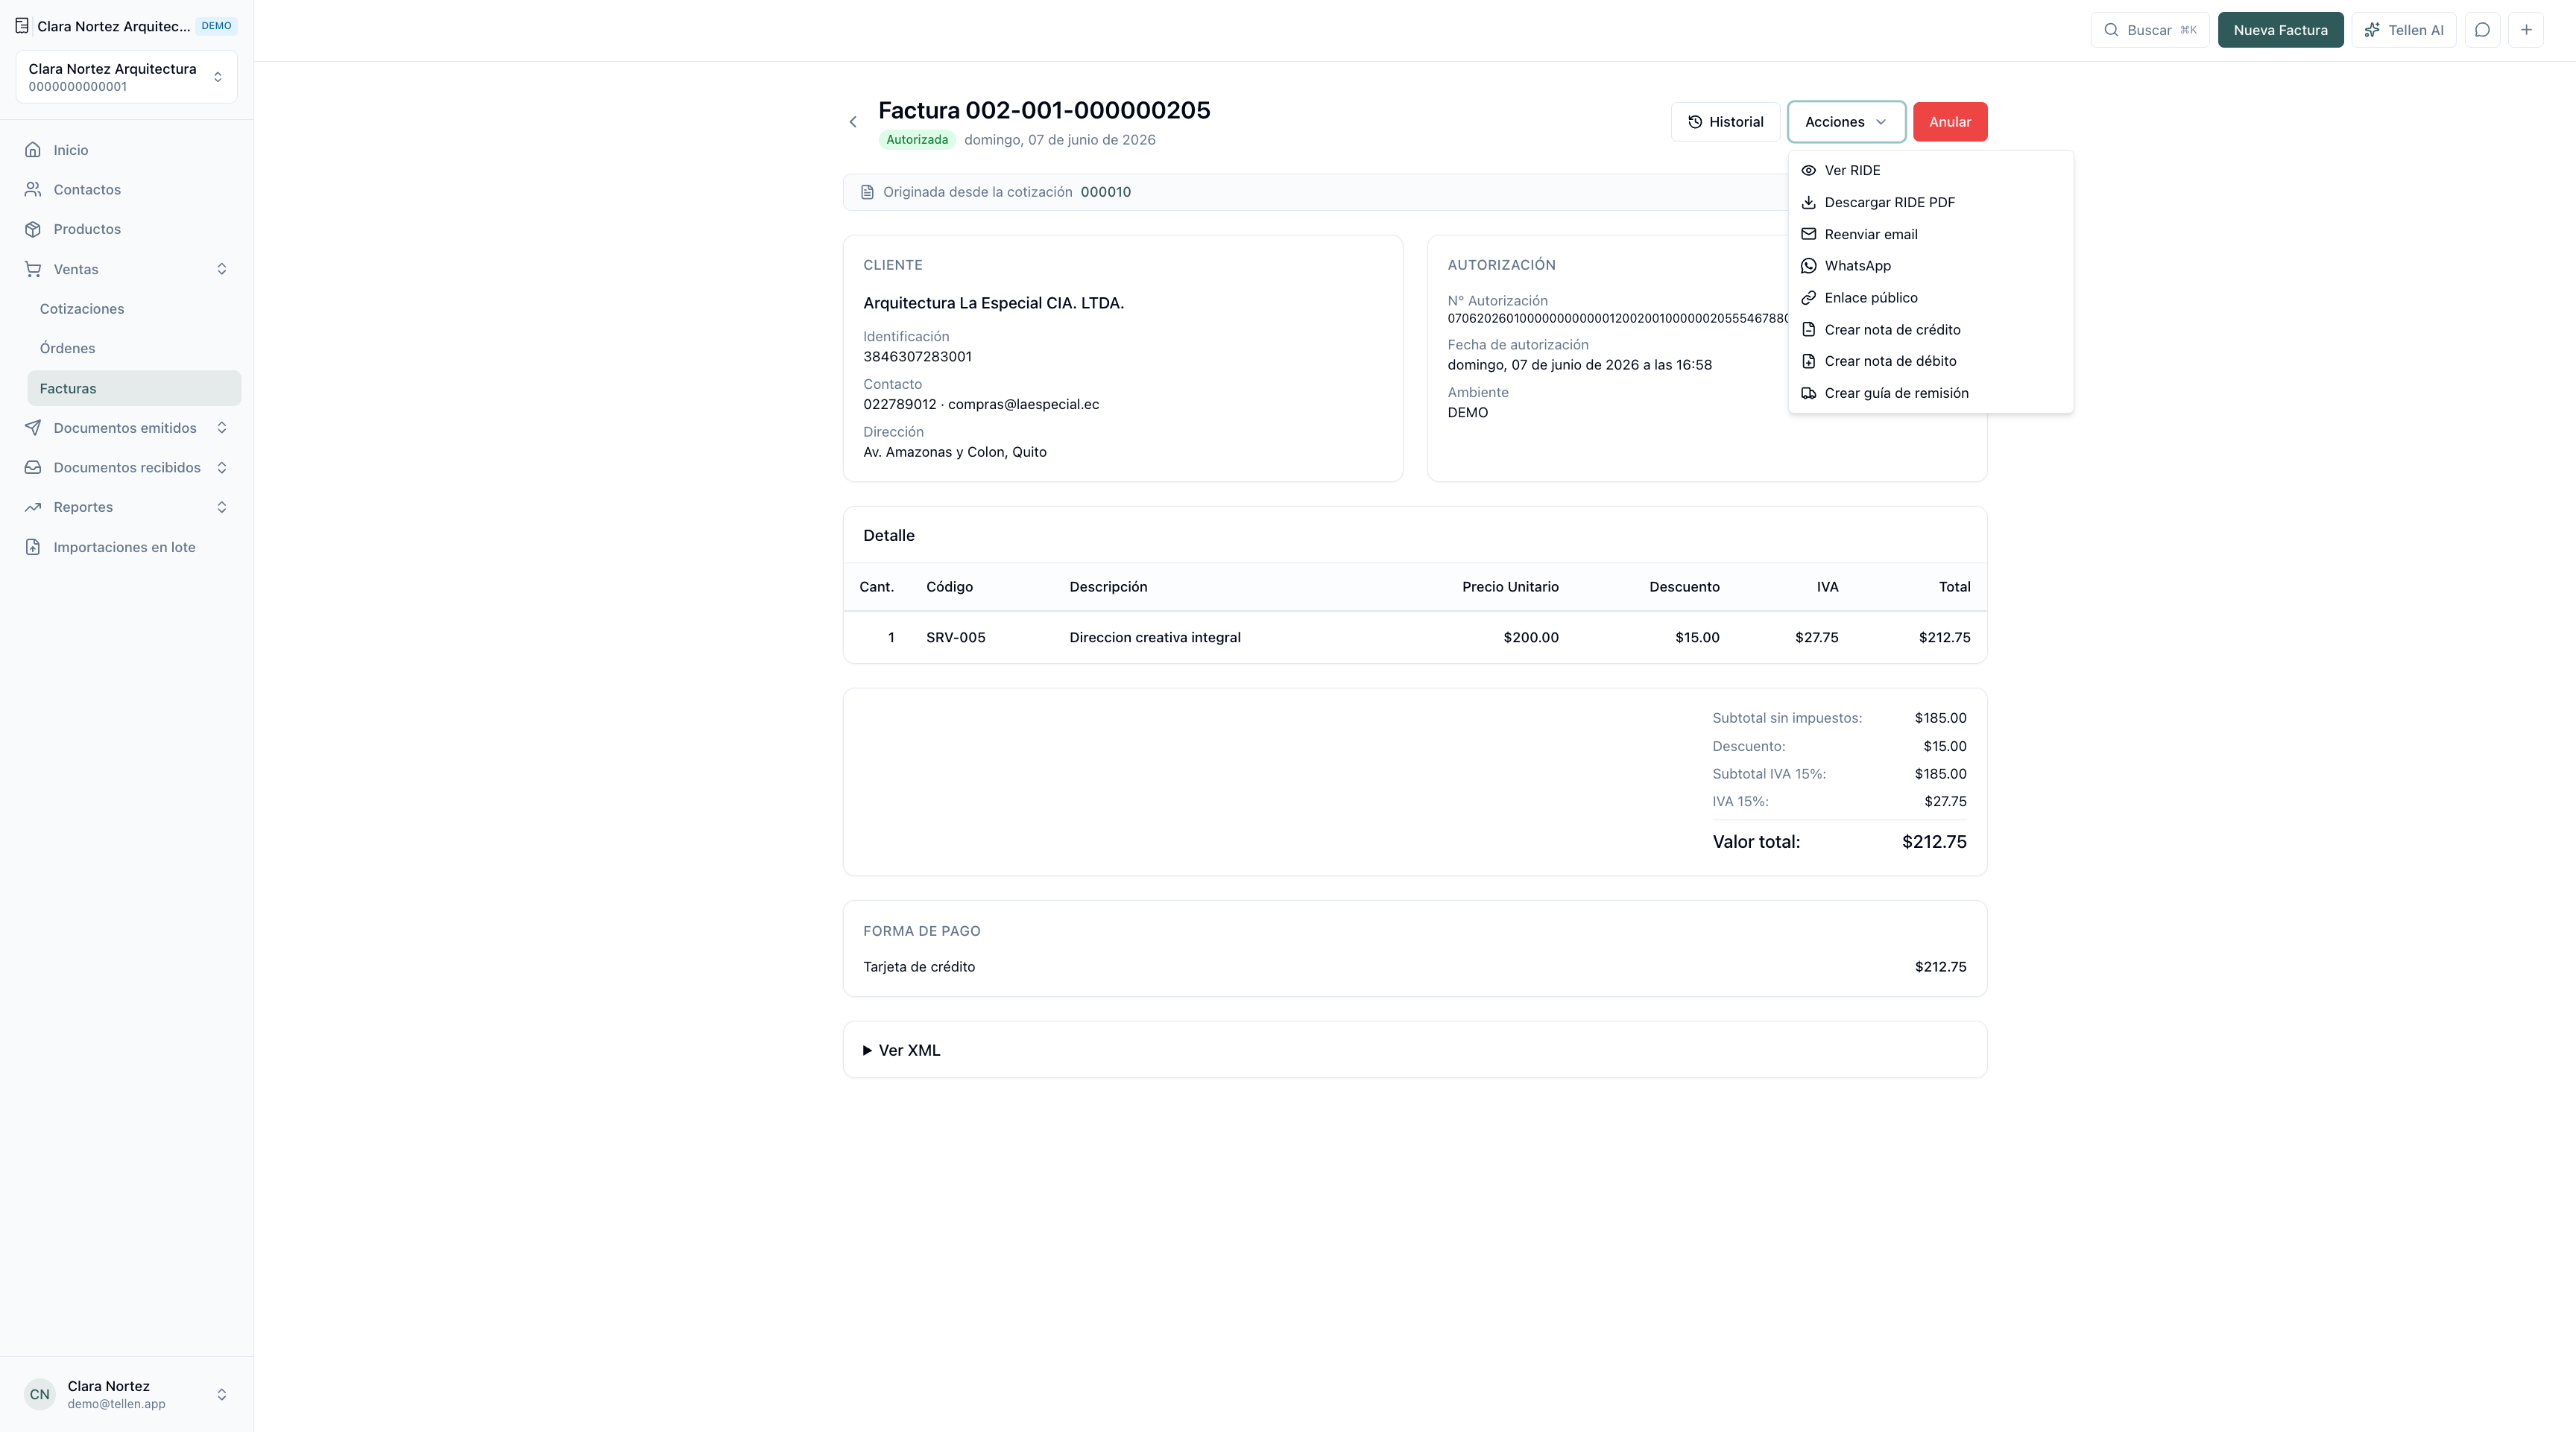Open user menu chevron beside Clara Nortez

click(222, 1394)
